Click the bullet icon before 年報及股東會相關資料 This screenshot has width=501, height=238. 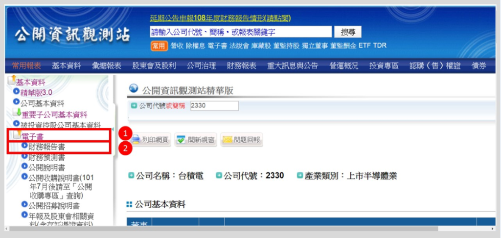point(24,215)
